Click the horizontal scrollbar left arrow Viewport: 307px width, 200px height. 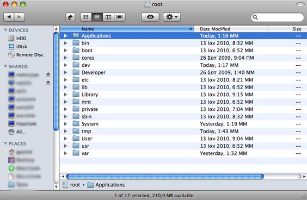point(63,177)
